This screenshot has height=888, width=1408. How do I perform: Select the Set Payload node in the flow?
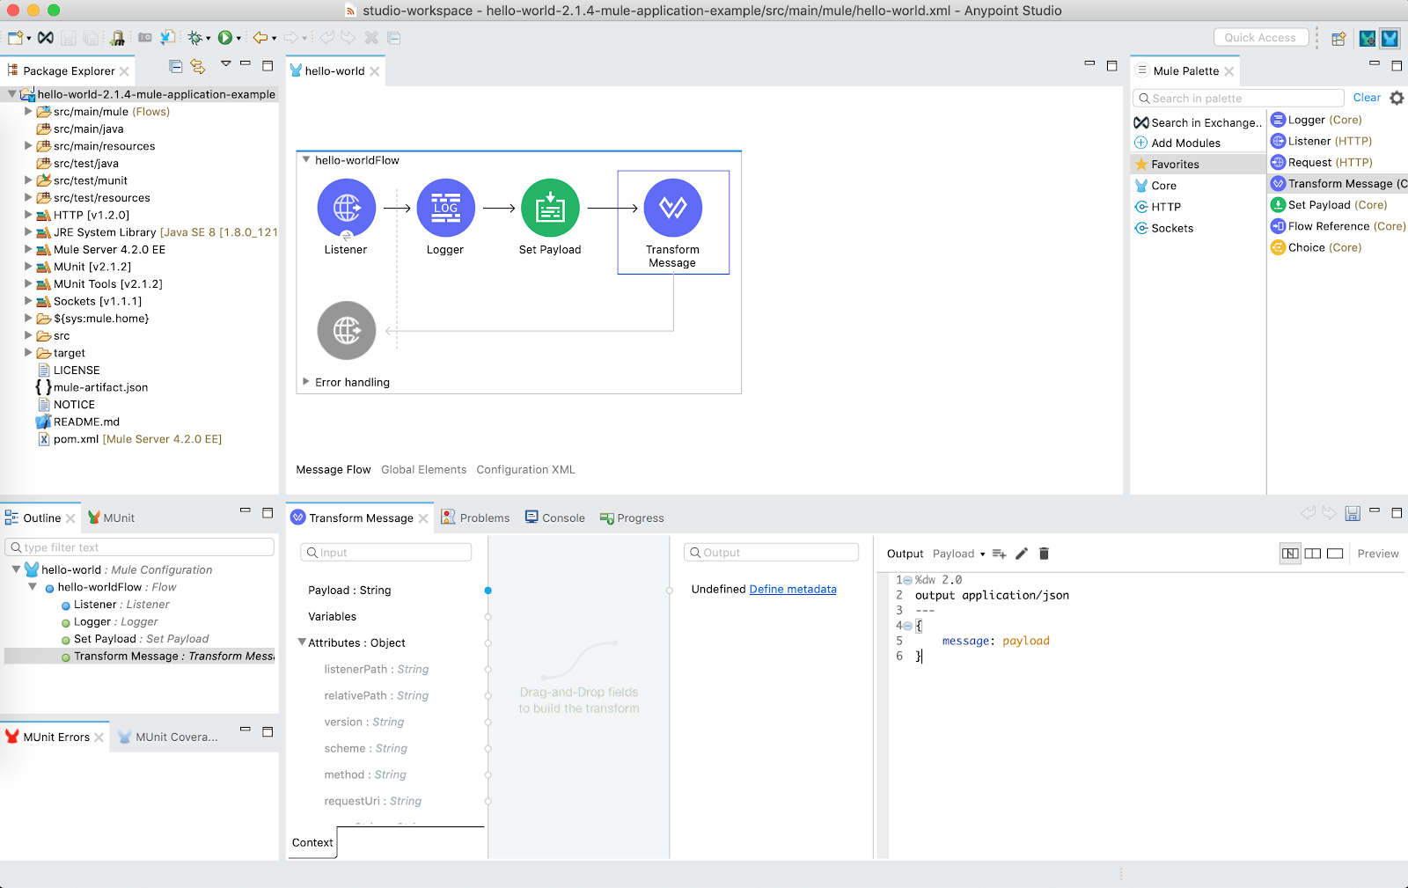point(550,209)
